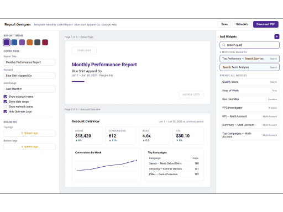Select the orange report theme swatch
Viewport: 283px width, 212px height.
click(x=30, y=43)
